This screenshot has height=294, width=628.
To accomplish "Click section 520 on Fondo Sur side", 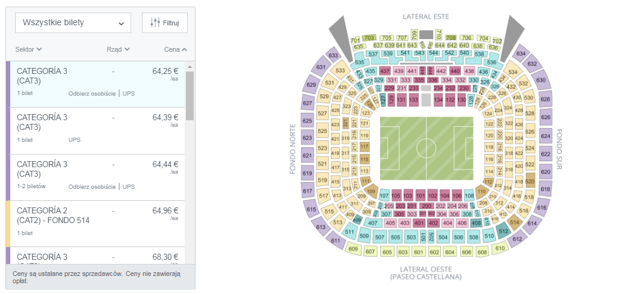I will [x=530, y=182].
